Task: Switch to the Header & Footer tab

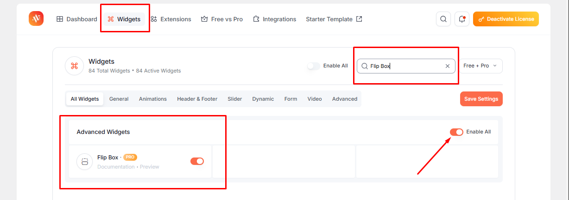Action: point(197,99)
